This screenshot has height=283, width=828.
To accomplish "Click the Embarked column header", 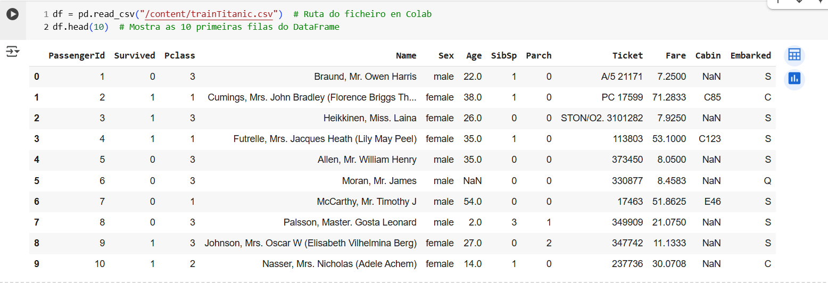I will [x=750, y=55].
